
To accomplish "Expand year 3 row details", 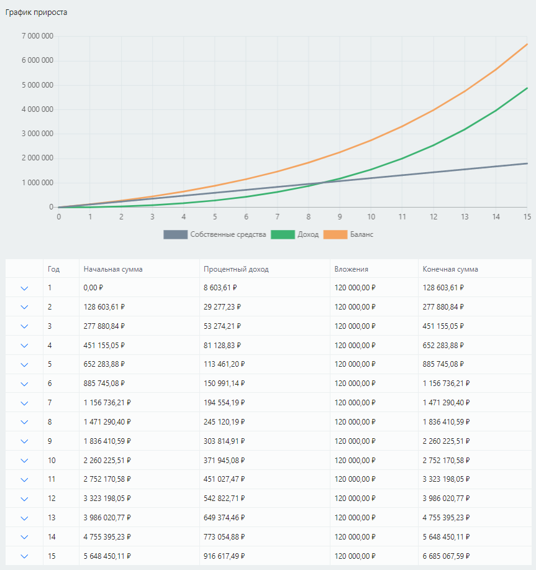I will [25, 326].
